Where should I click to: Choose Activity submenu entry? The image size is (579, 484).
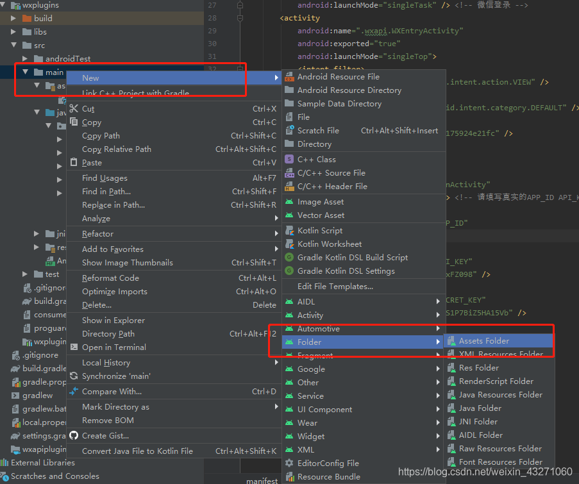point(364,315)
